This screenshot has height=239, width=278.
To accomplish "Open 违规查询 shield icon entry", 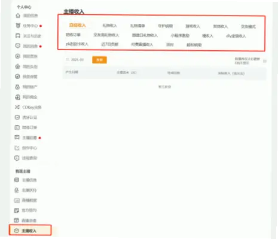I will point(26,158).
